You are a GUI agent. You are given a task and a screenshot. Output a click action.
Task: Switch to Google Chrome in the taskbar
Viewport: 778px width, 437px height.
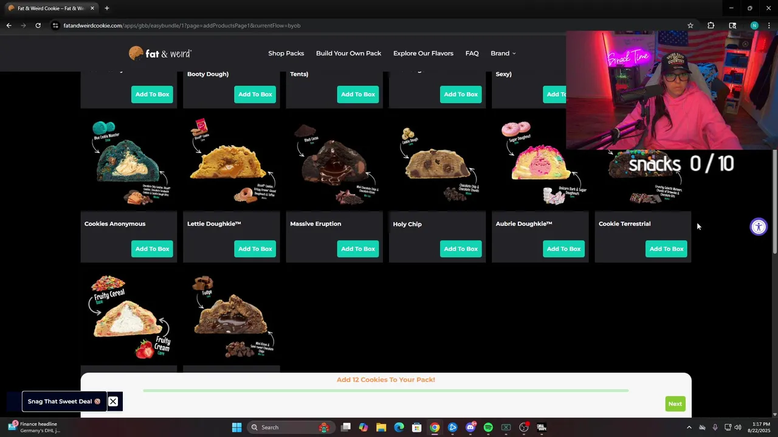[x=435, y=427]
